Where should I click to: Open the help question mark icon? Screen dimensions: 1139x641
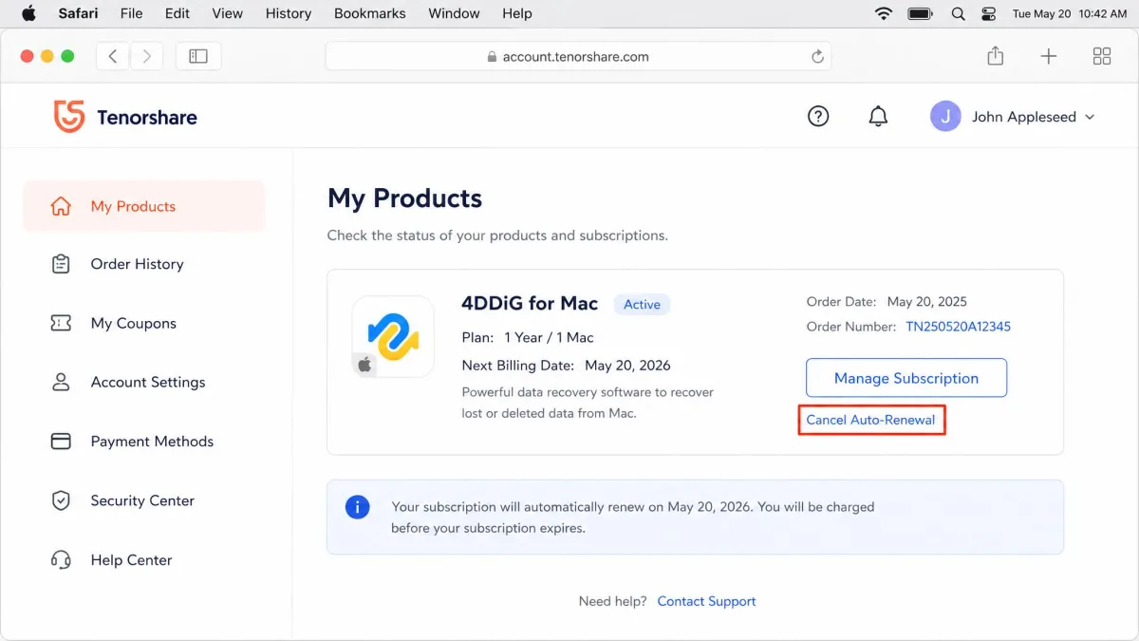coord(818,116)
